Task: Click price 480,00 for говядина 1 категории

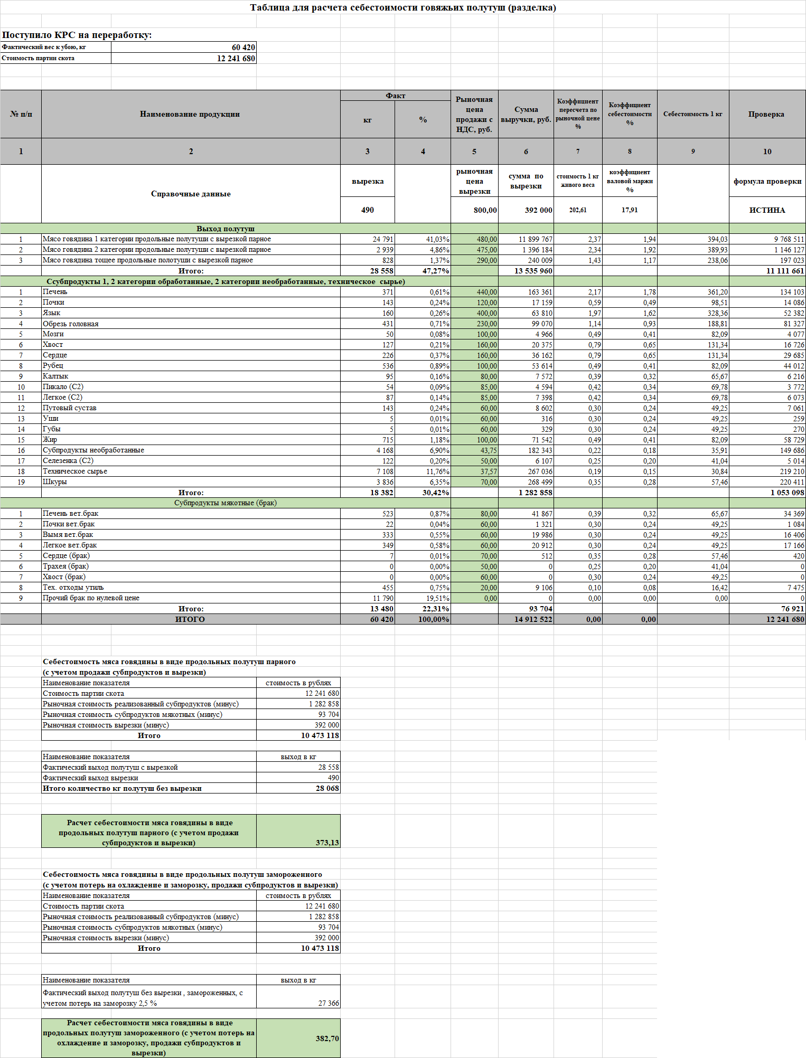Action: 474,239
